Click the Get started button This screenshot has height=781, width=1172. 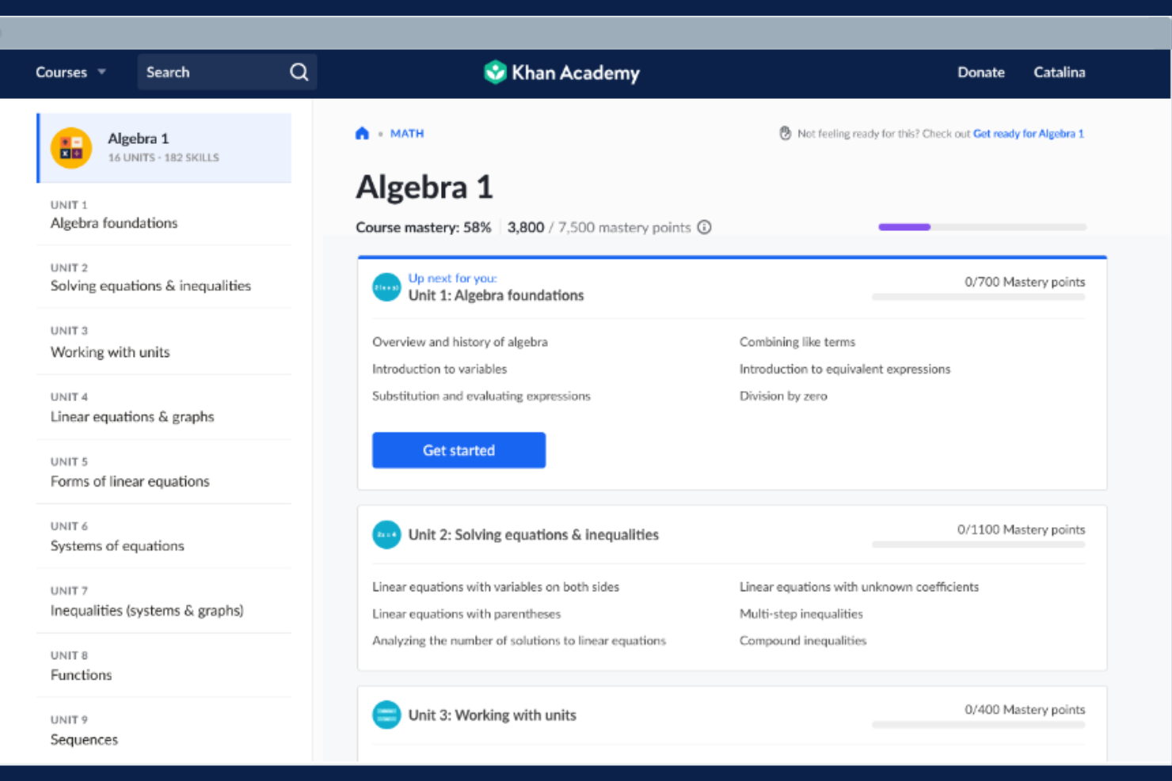459,450
